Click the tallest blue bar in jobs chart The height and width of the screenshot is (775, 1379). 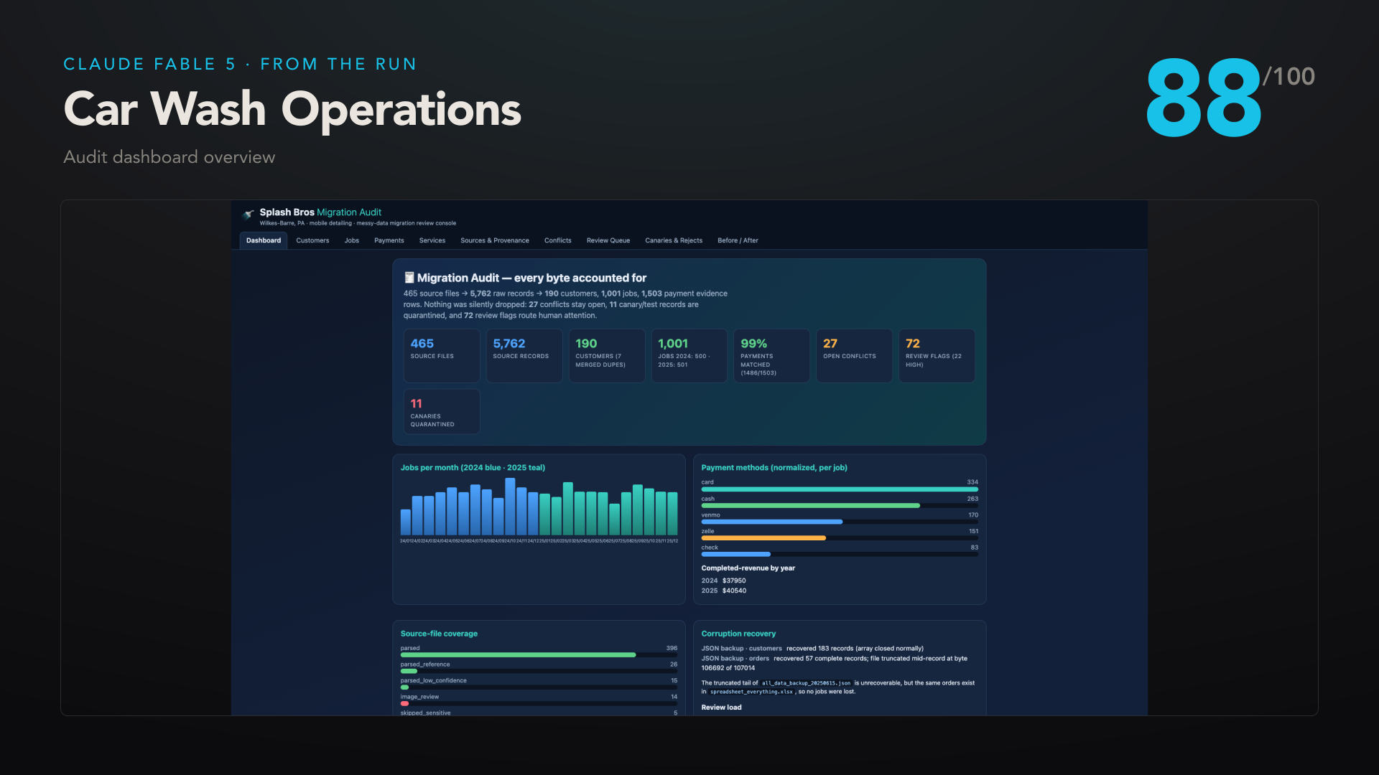tap(510, 507)
